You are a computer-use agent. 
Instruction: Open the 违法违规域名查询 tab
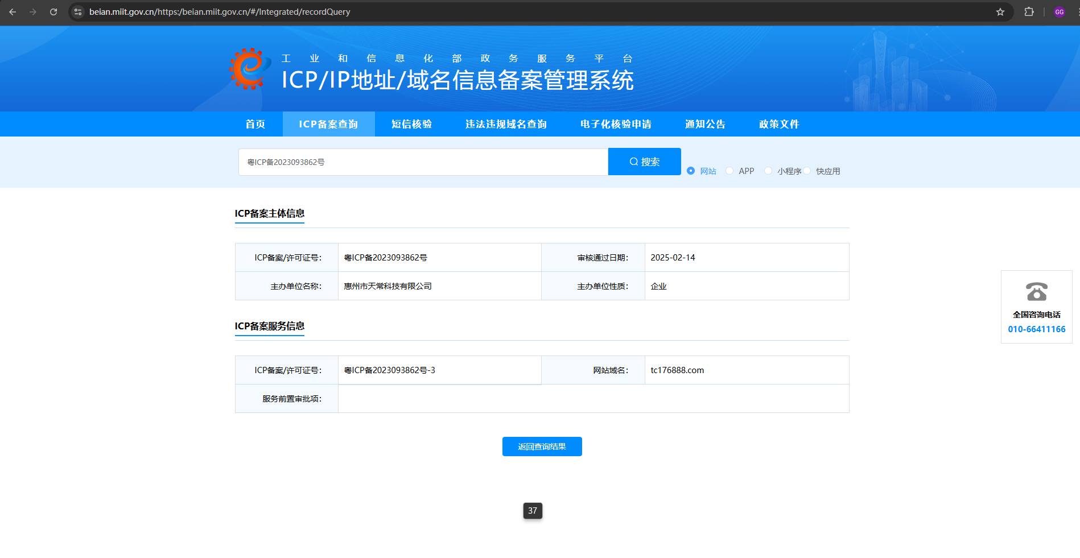pyautogui.click(x=506, y=124)
